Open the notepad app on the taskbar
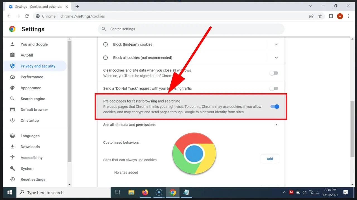This screenshot has height=200, width=357. 186,192
